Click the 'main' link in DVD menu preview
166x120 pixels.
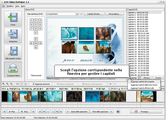[x=86, y=60]
